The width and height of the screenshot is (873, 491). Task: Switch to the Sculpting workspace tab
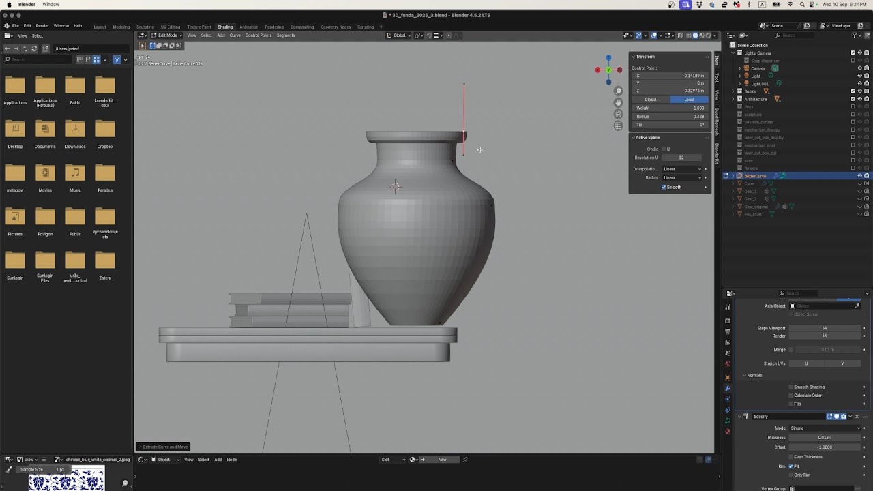coord(145,27)
